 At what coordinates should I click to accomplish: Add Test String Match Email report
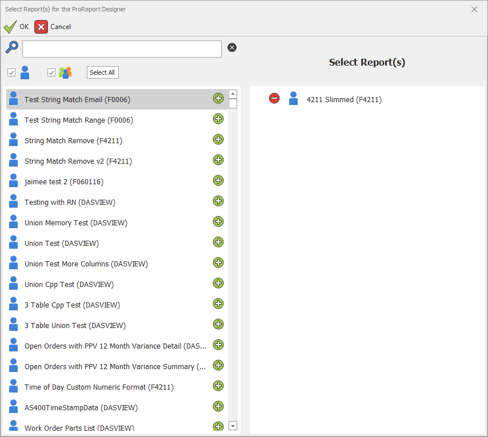click(218, 98)
